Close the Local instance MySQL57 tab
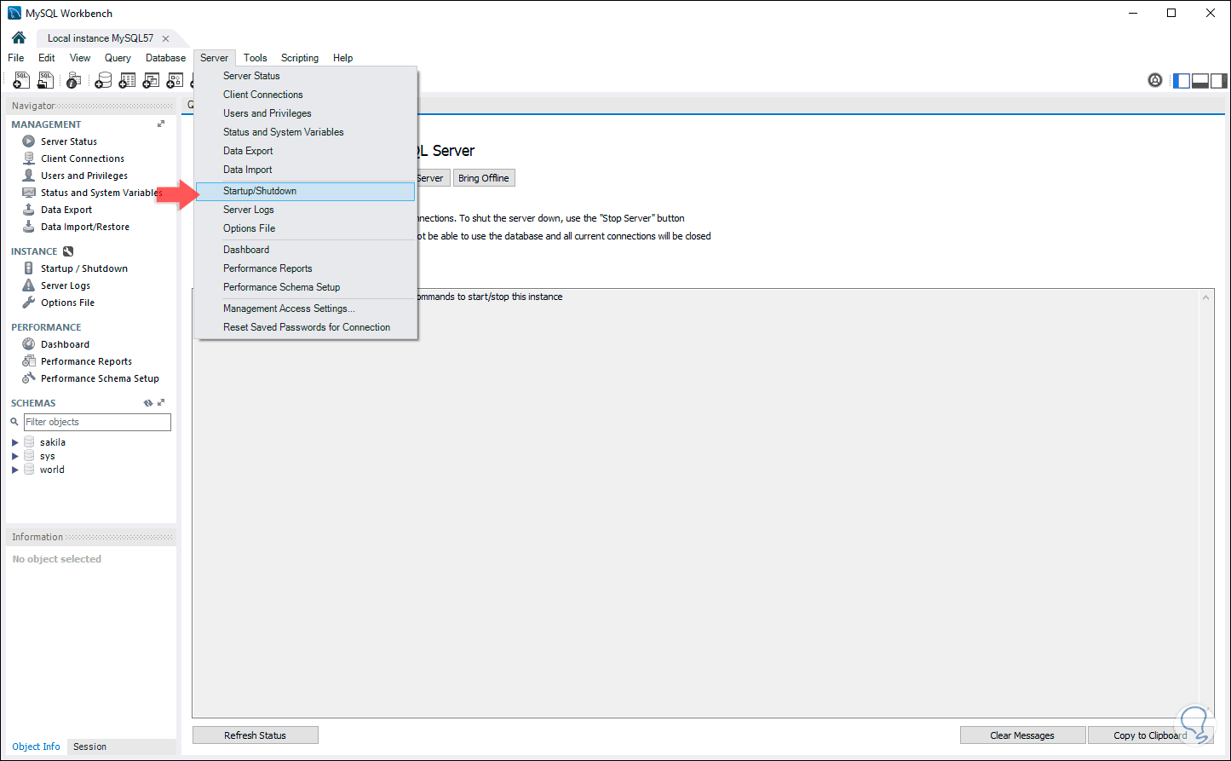The width and height of the screenshot is (1231, 761). (165, 38)
